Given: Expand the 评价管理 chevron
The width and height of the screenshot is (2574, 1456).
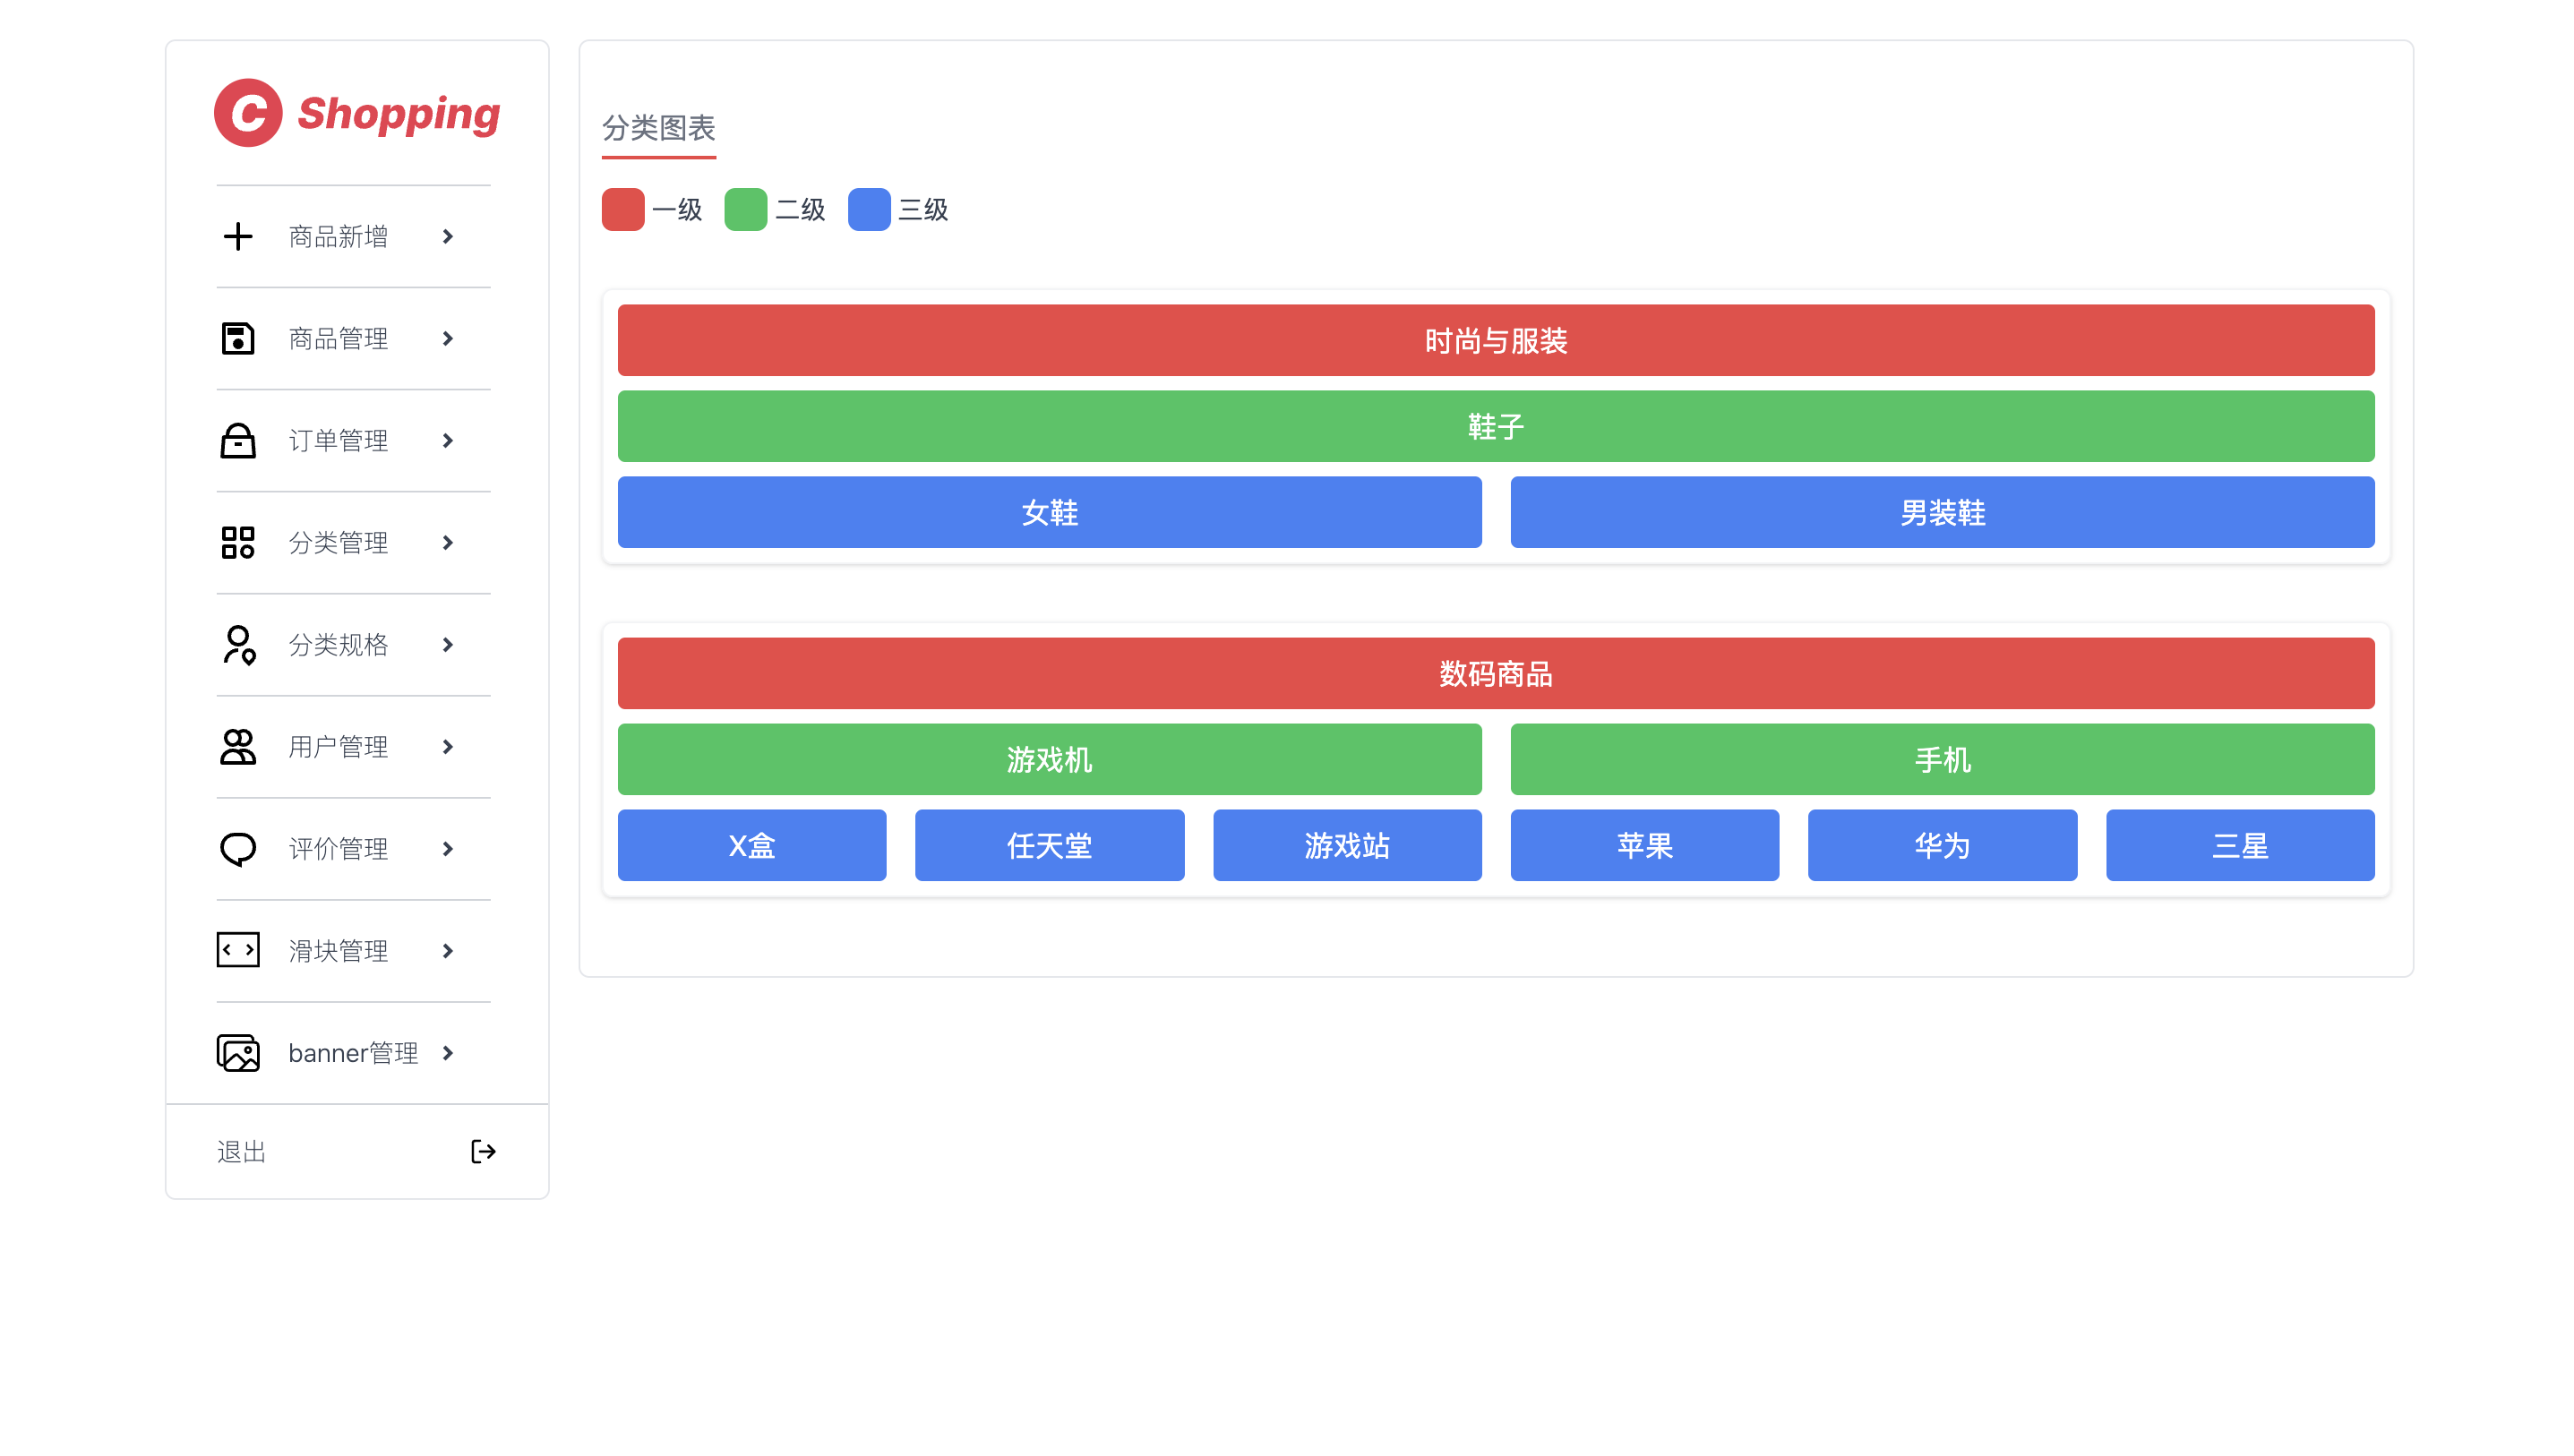Looking at the screenshot, I should click(448, 849).
